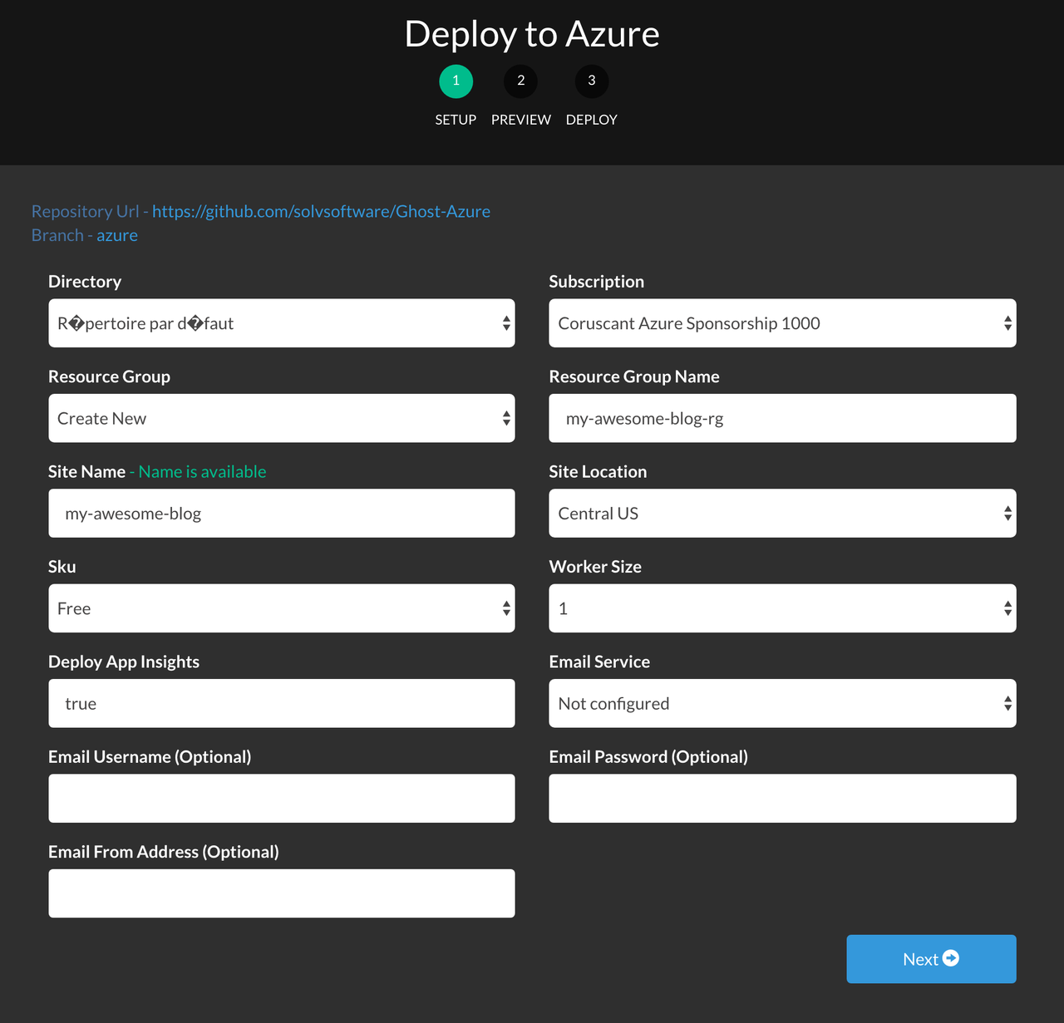
Task: Click the Deploy App Insights field
Action: 282,703
